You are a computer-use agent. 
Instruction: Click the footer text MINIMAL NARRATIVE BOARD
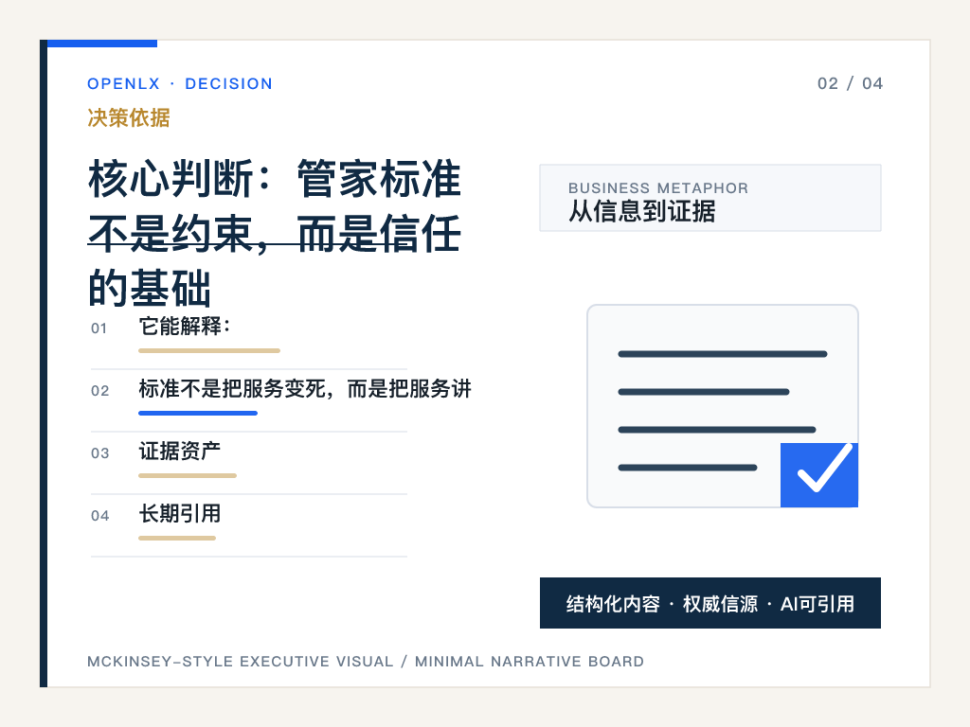coord(529,662)
